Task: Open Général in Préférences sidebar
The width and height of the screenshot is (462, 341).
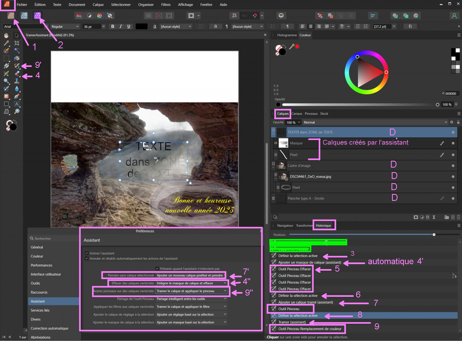Action: tap(37, 247)
